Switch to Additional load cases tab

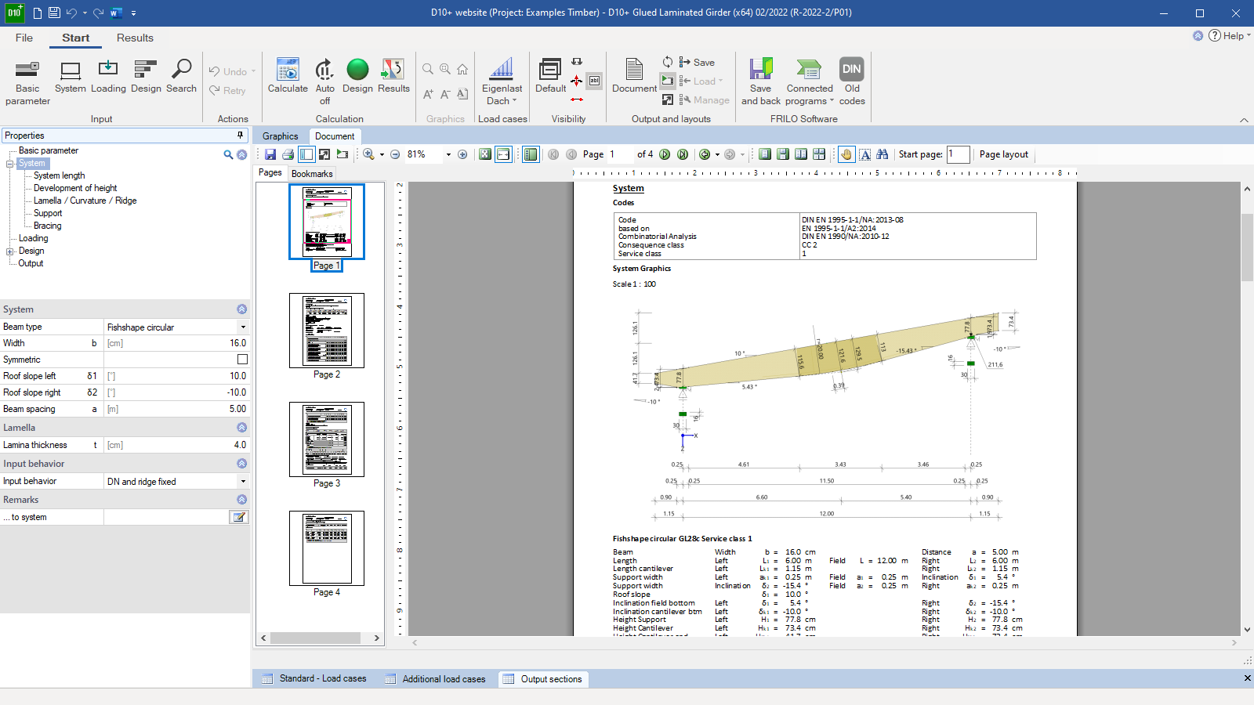[x=436, y=679]
